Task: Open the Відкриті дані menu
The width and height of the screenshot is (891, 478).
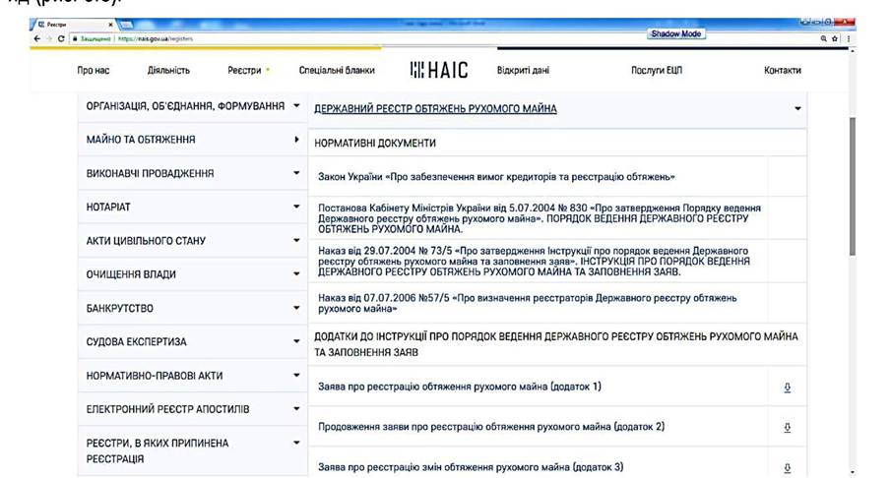Action: click(x=523, y=71)
